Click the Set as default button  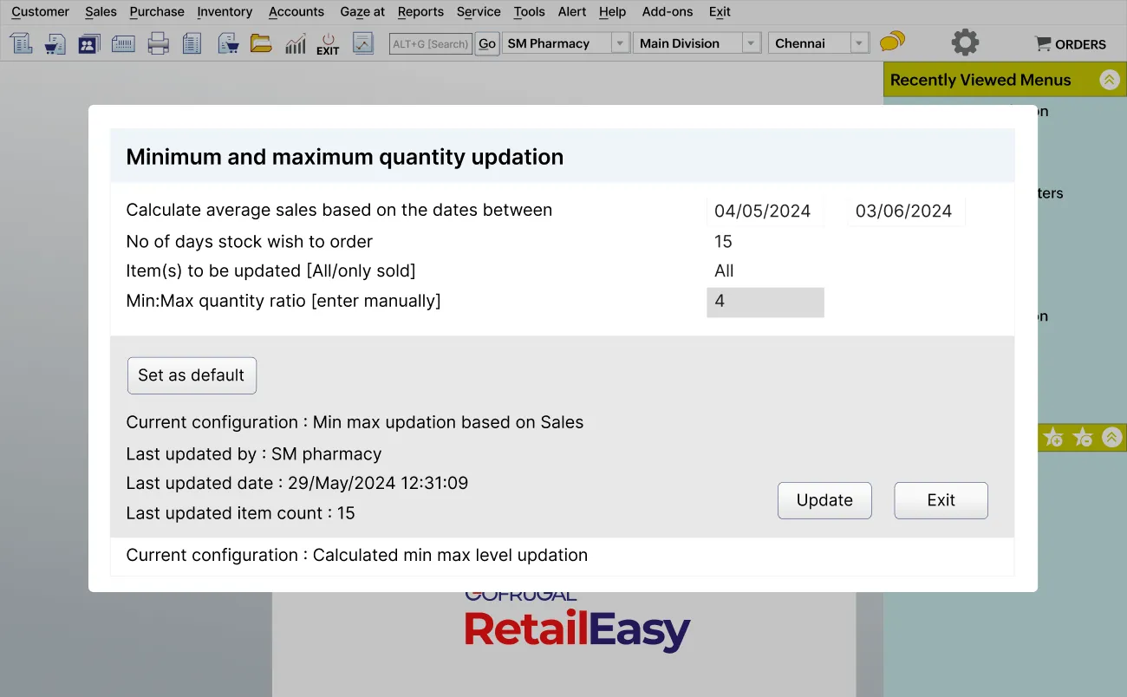[x=192, y=375]
